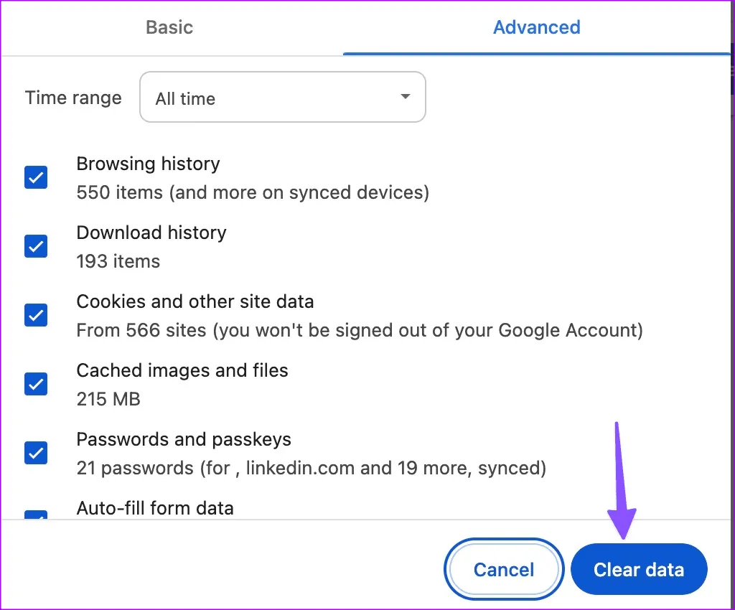The width and height of the screenshot is (735, 610).
Task: Switch to the Basic tab
Action: pos(169,28)
